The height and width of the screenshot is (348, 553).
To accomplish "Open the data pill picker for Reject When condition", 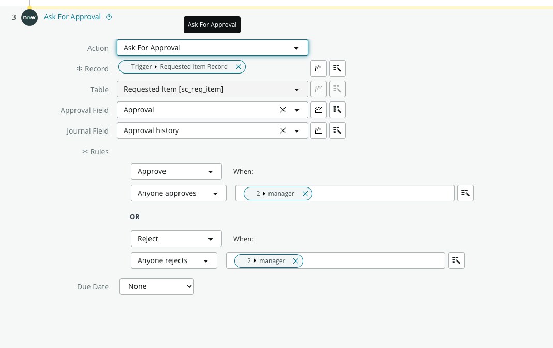I will [456, 260].
